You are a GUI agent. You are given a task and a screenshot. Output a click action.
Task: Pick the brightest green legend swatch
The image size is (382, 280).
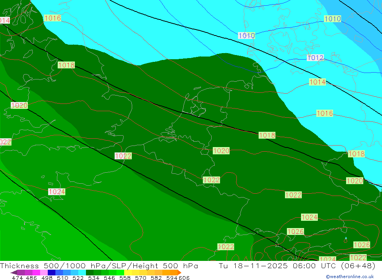coord(120,272)
